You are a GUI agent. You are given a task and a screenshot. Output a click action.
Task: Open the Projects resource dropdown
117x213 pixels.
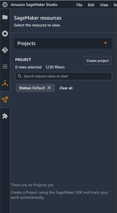pyautogui.click(x=63, y=43)
